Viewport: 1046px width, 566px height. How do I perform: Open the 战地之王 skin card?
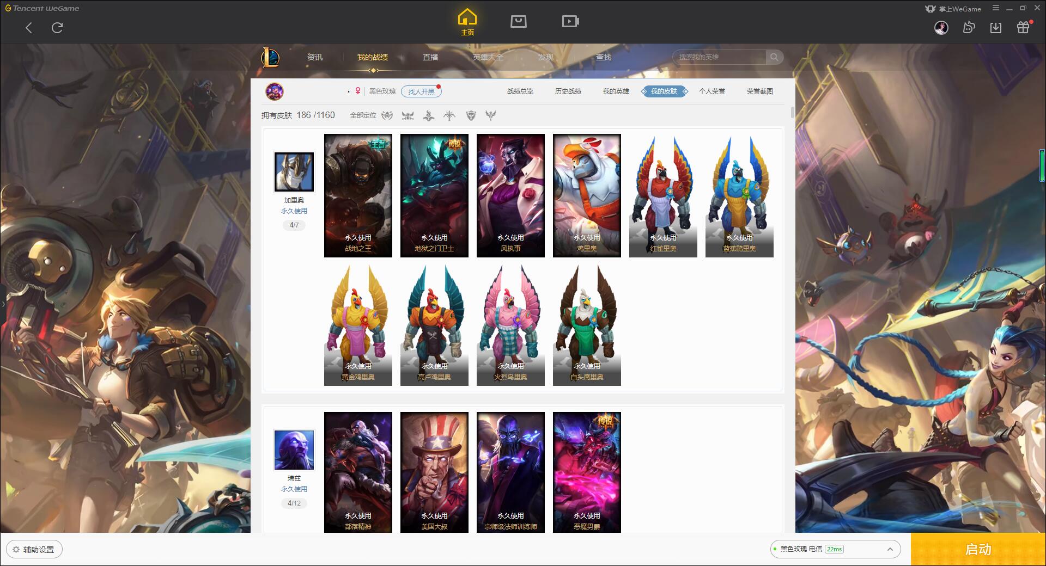(358, 195)
